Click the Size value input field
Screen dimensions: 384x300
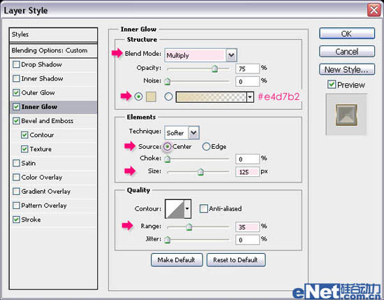(x=247, y=172)
